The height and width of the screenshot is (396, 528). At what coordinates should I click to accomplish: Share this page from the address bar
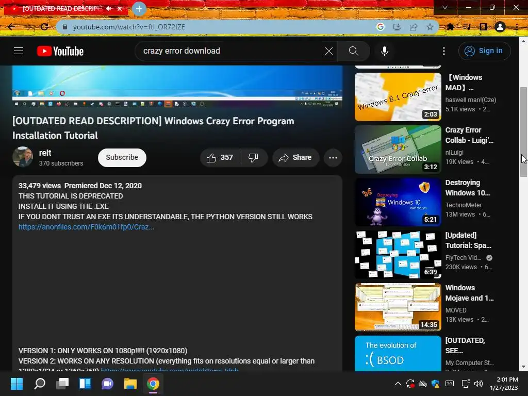point(413,27)
